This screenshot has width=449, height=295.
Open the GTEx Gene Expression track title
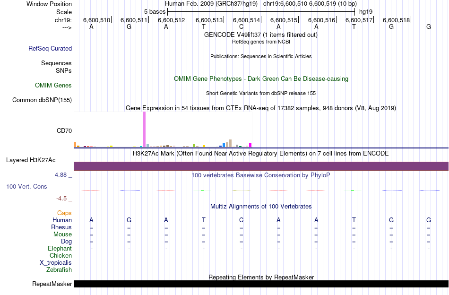pyautogui.click(x=261, y=108)
